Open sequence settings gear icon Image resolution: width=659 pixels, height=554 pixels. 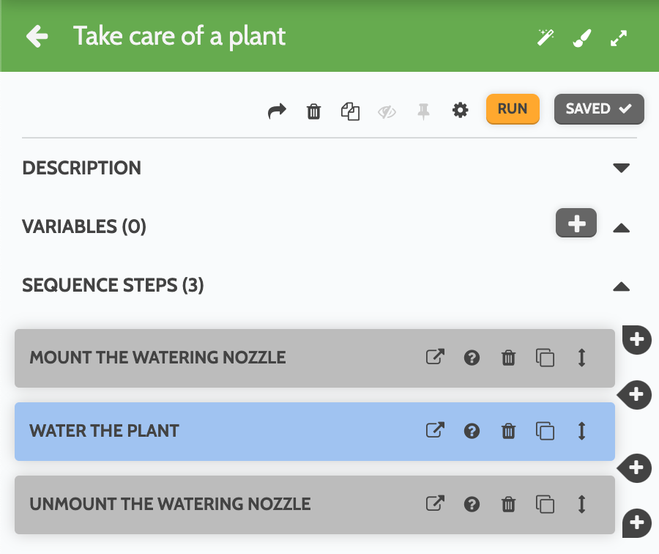460,111
